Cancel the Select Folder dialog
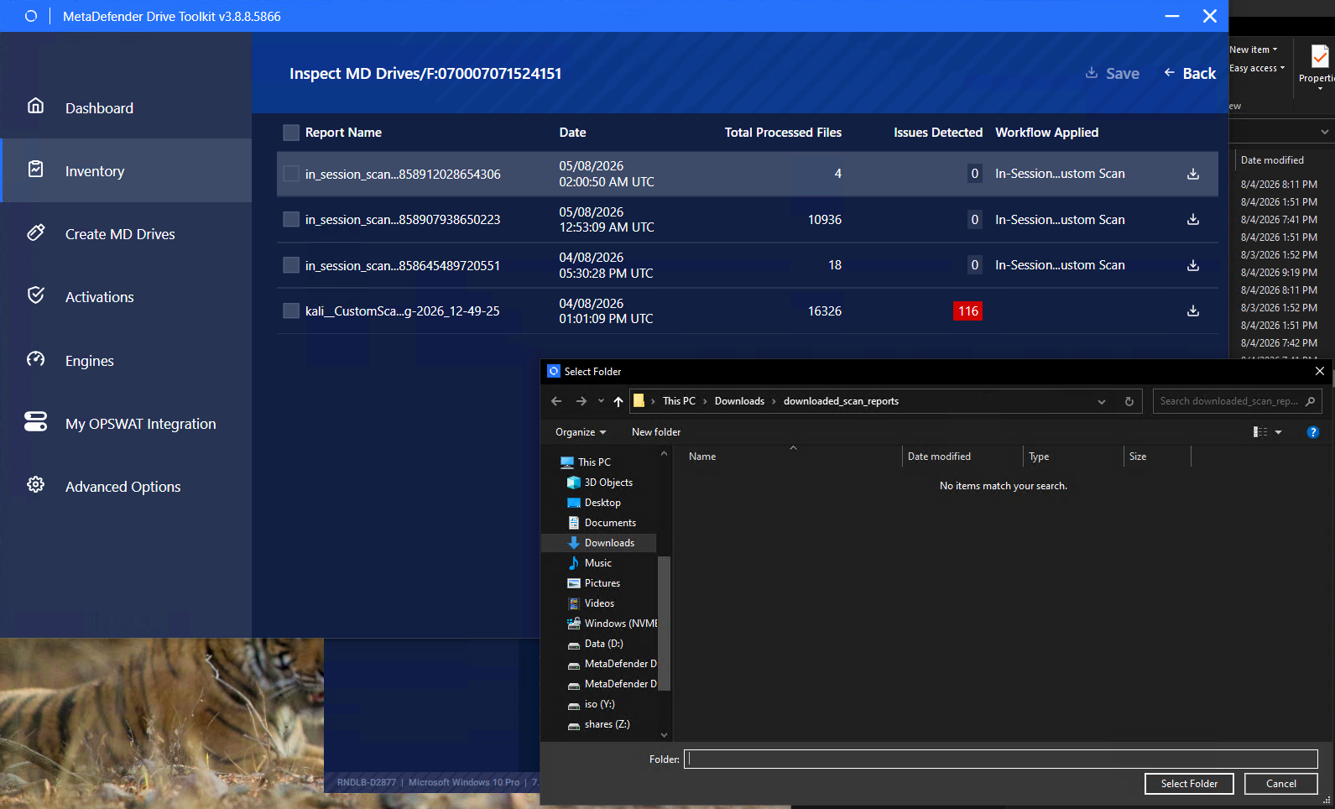The image size is (1335, 809). (x=1280, y=784)
